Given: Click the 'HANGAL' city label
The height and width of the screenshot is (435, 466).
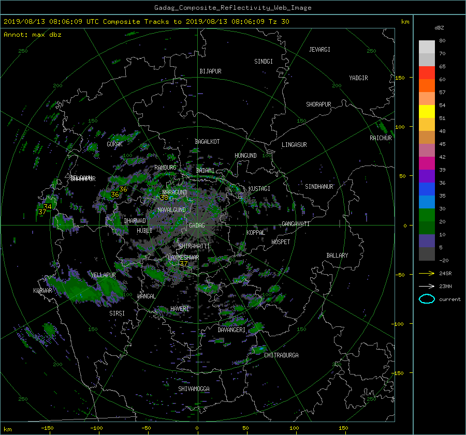Looking at the screenshot, I should [x=146, y=296].
